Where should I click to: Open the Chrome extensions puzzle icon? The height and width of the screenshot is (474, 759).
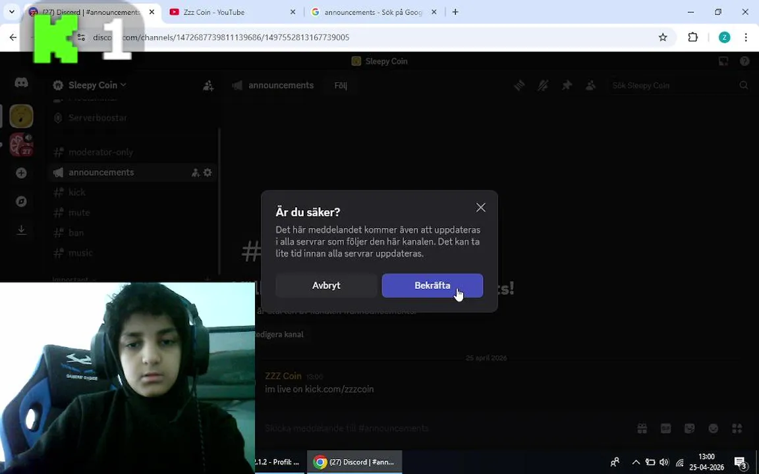click(x=692, y=38)
